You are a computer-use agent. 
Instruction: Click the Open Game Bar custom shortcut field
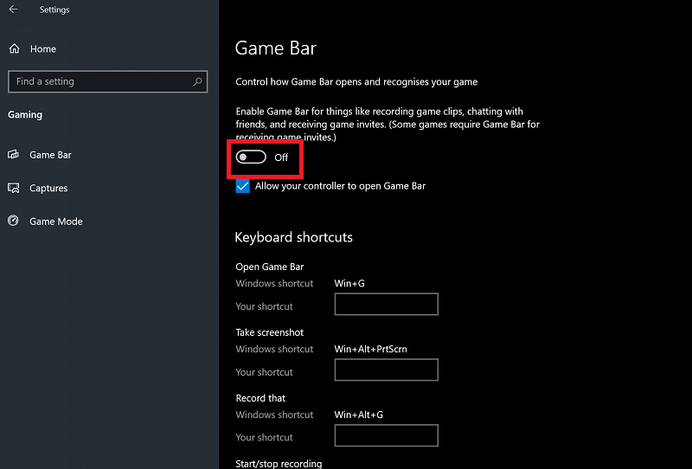(x=386, y=305)
